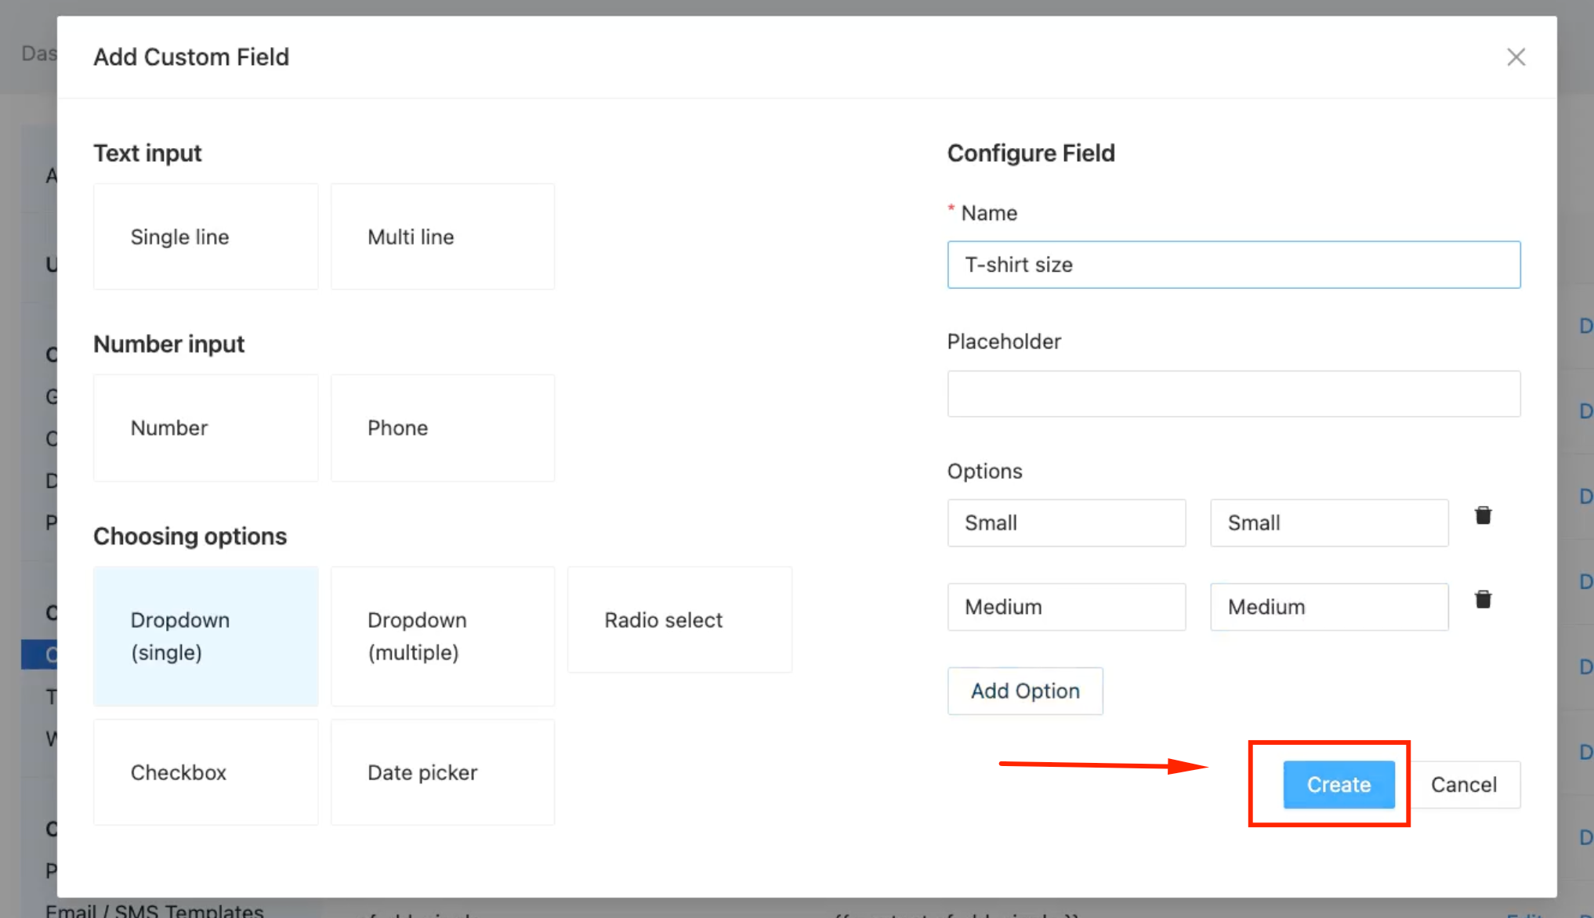Edit the first Small option label
Viewport: 1594px width, 918px height.
[x=1066, y=523]
